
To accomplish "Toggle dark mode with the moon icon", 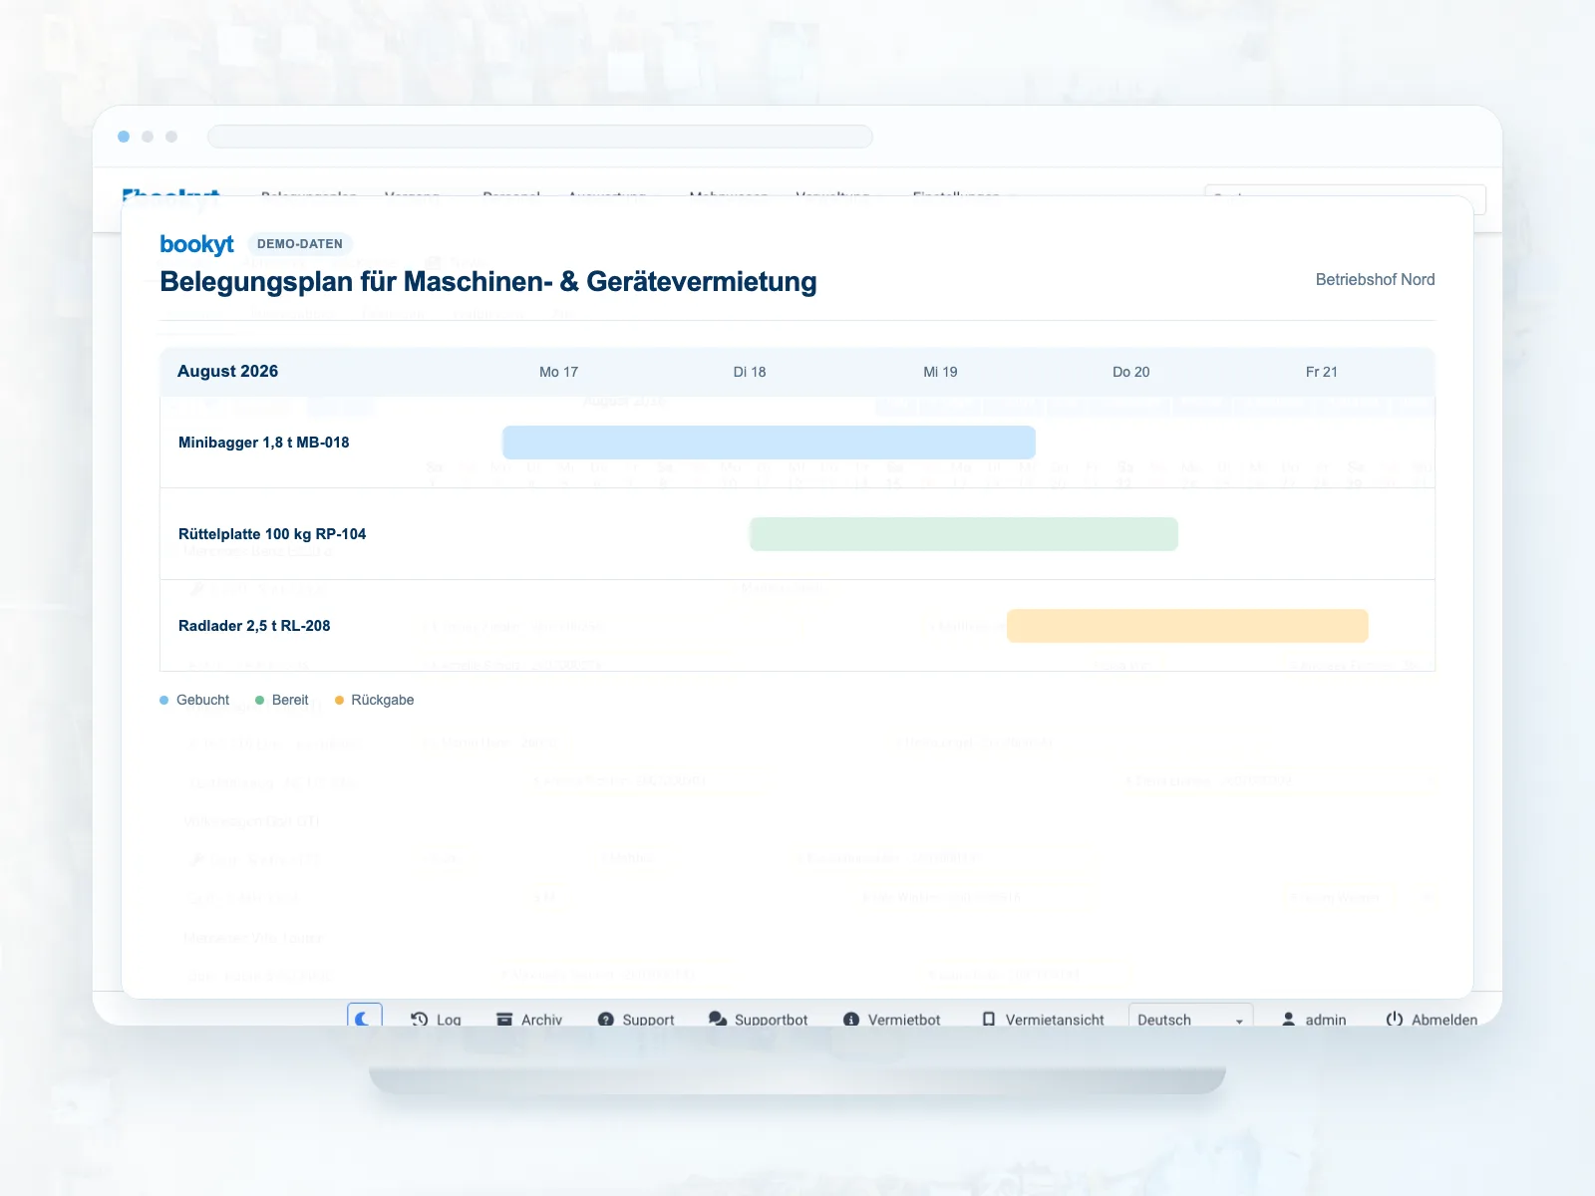I will [364, 1018].
